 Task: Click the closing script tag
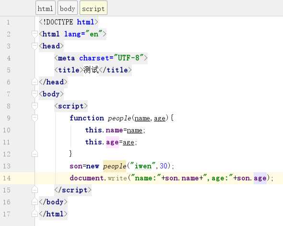tap(73, 190)
